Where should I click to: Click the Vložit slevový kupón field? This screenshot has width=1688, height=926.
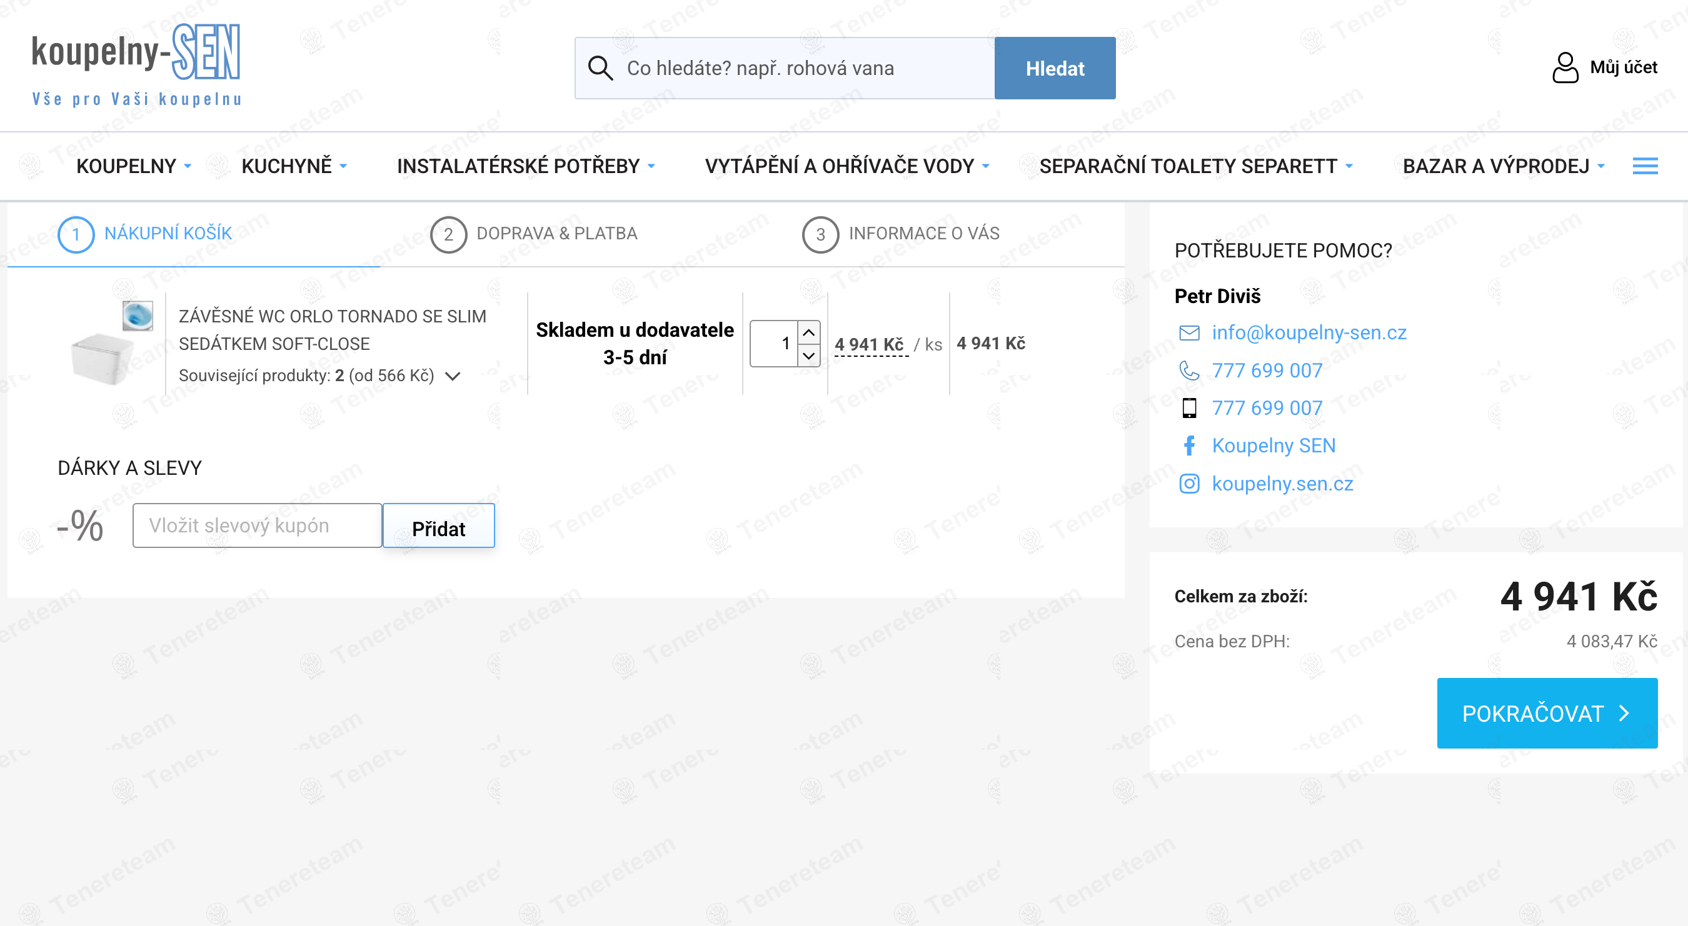point(257,525)
